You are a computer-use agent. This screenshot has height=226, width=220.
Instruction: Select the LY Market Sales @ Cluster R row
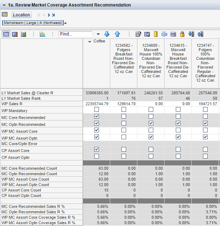[x=41, y=93]
